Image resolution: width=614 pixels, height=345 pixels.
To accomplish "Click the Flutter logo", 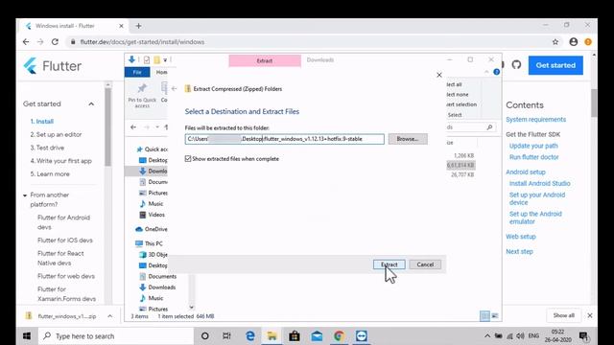I will click(52, 66).
